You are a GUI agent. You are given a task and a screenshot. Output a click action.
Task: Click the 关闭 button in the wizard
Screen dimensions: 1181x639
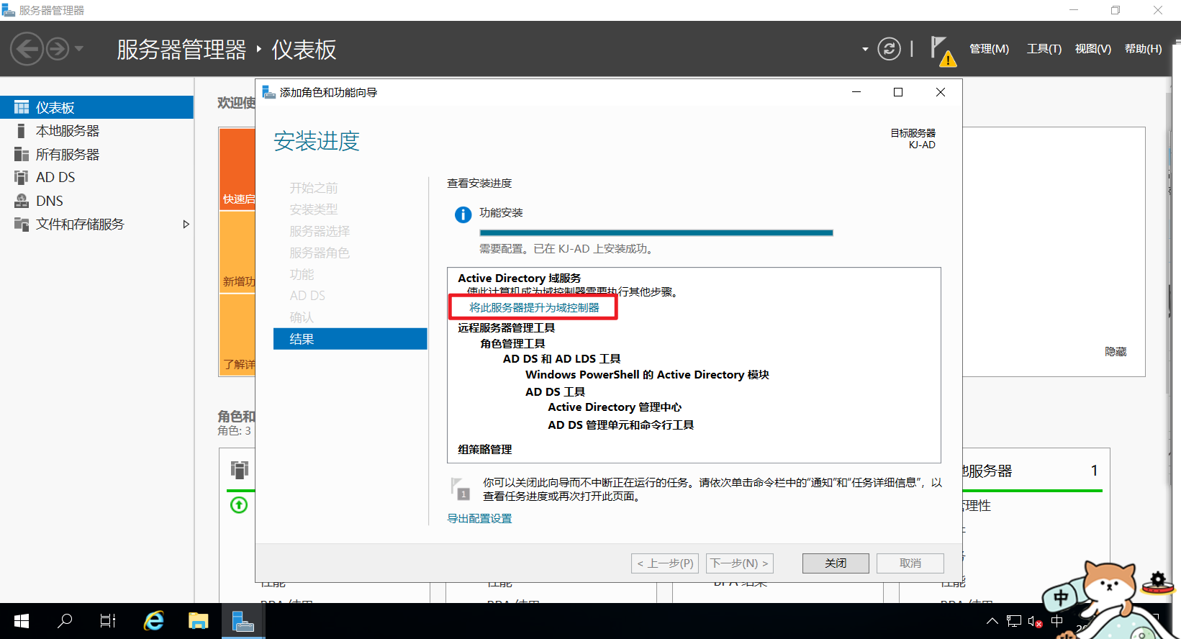pyautogui.click(x=836, y=563)
